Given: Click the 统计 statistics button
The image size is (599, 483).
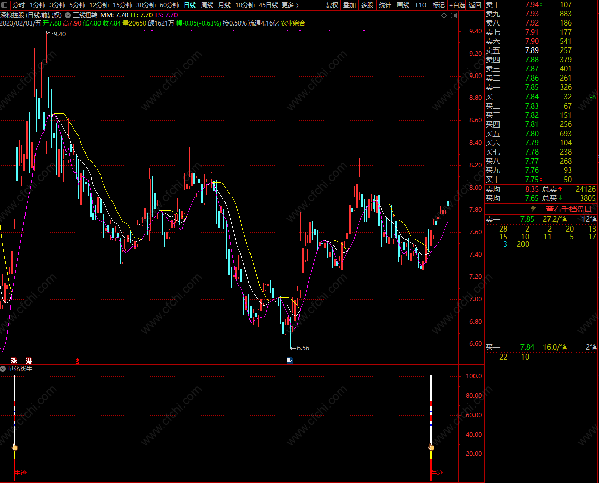Looking at the screenshot, I should [385, 5].
